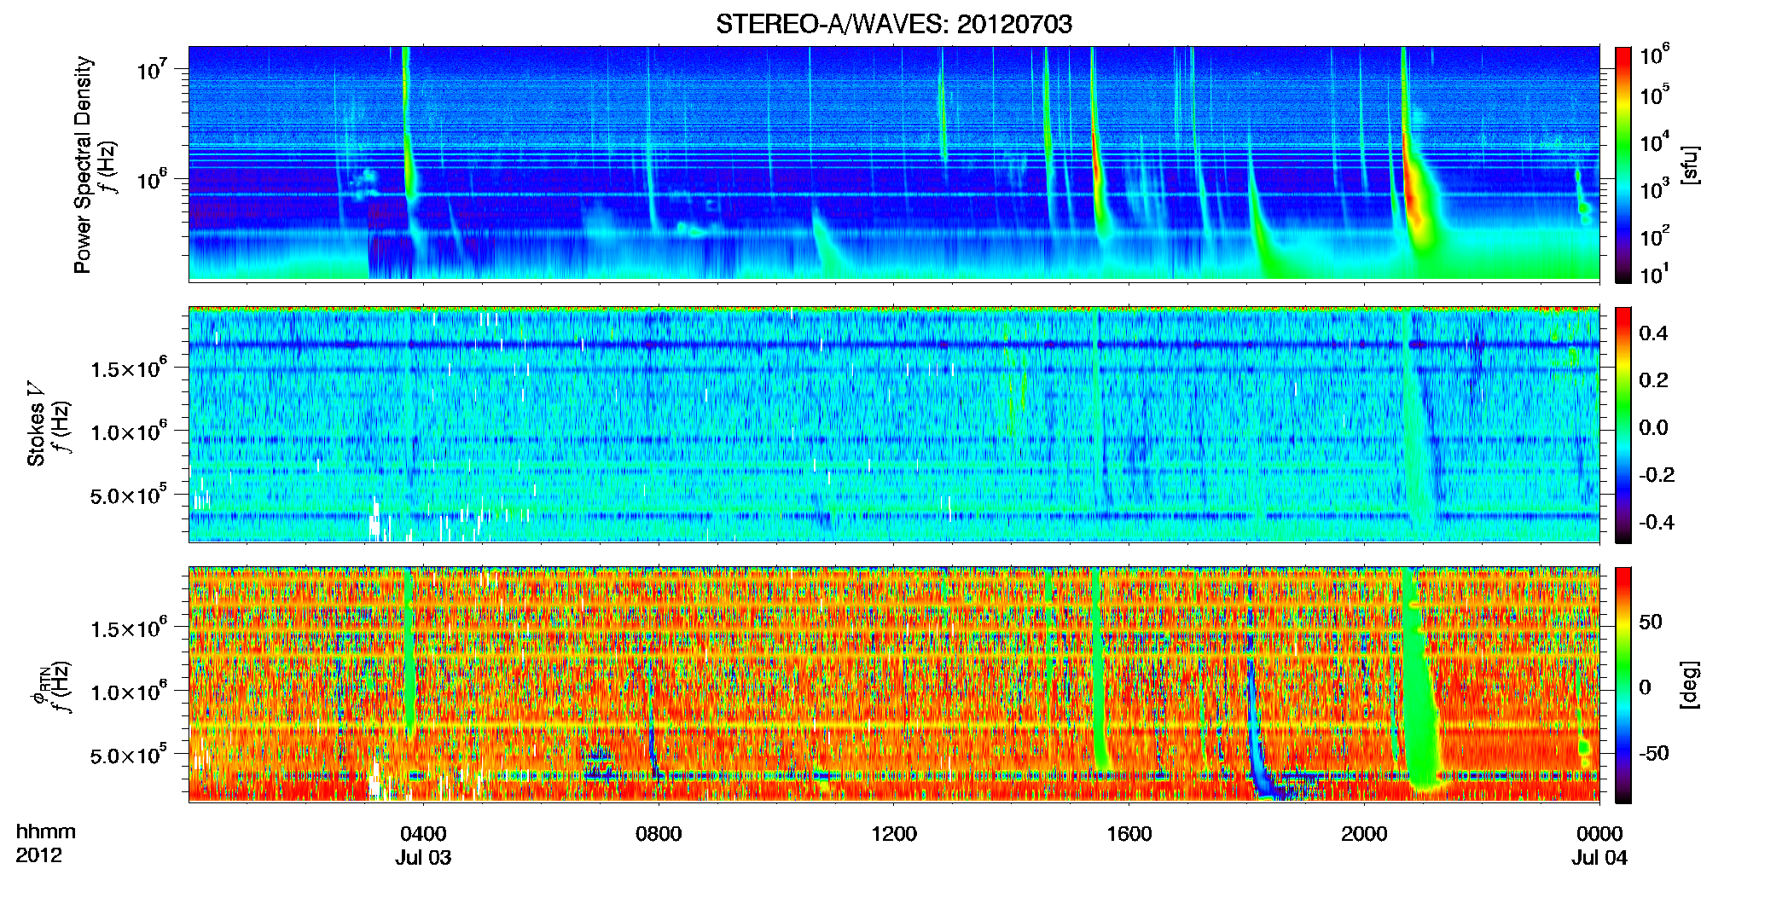Click the hhmm axis unit label
The image size is (1788, 921).
pyautogui.click(x=46, y=831)
